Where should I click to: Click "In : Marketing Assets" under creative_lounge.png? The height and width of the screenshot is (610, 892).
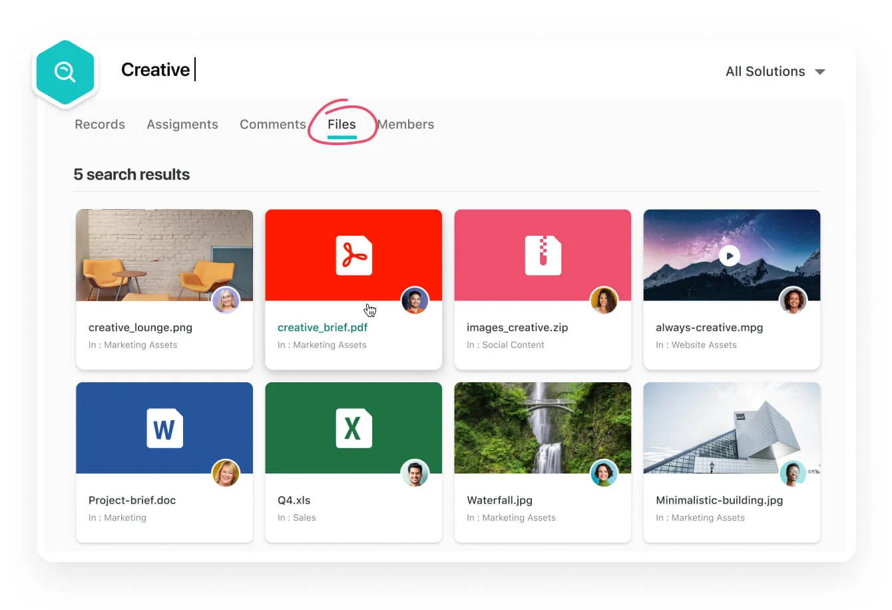click(133, 345)
